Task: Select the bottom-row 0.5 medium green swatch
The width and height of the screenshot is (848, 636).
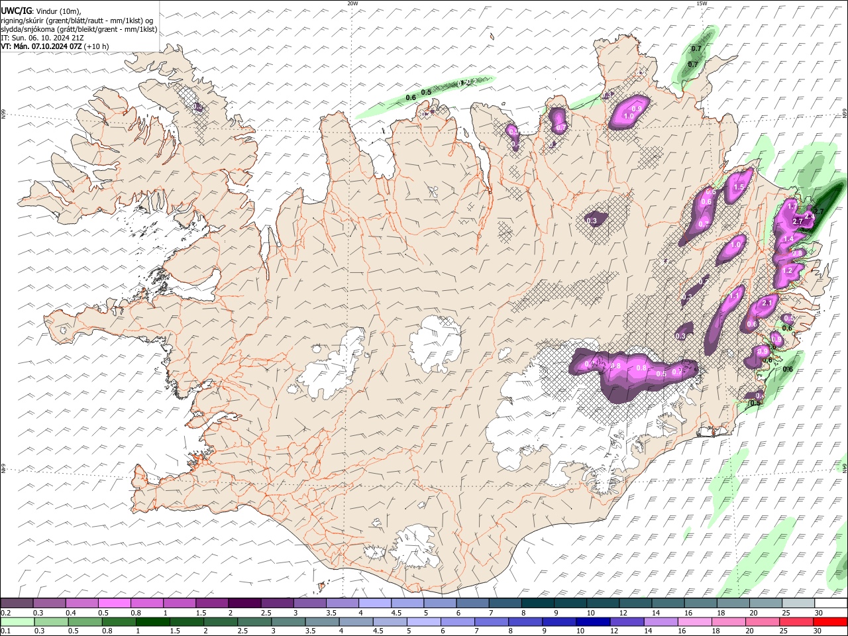Action: tap(85, 621)
